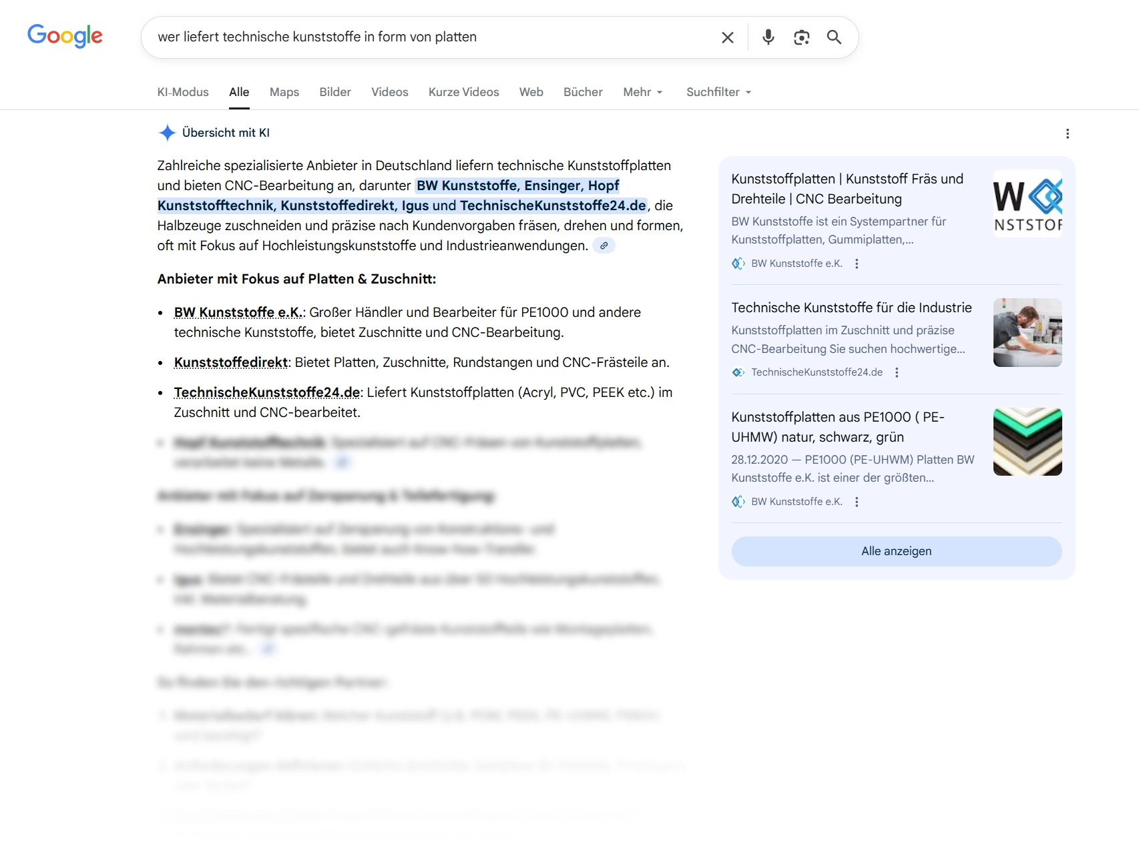
Task: Open AI overview three-dot options menu
Action: 1067,133
